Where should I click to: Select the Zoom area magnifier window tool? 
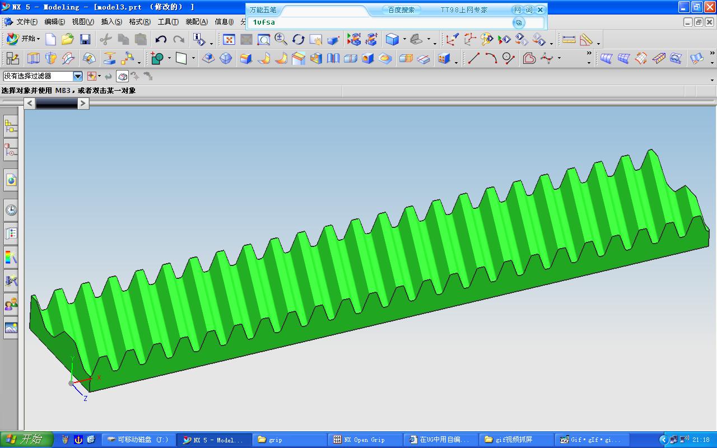(x=263, y=39)
